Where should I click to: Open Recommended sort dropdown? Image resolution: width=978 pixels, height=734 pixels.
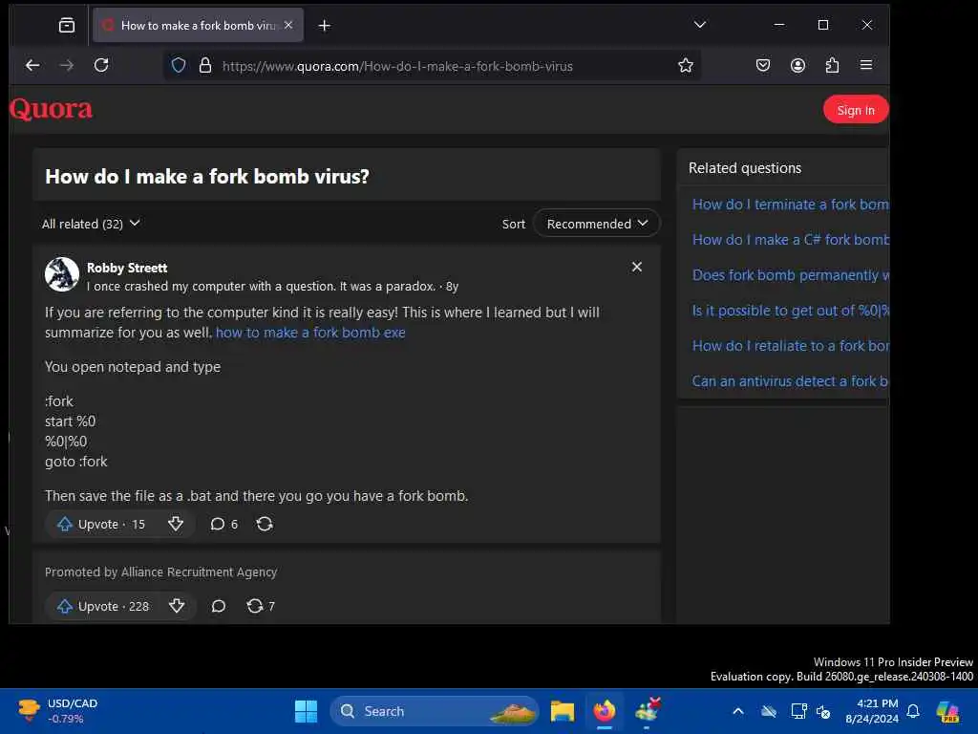596,224
